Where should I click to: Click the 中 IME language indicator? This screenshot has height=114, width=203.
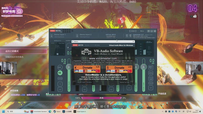click(179, 111)
